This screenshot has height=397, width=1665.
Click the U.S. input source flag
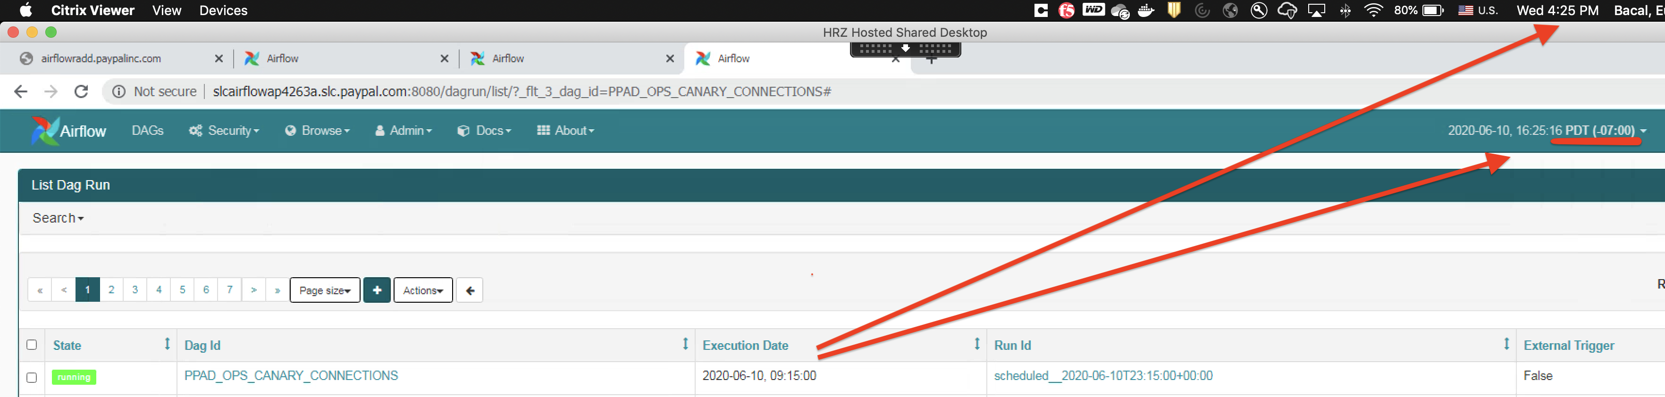pos(1465,10)
